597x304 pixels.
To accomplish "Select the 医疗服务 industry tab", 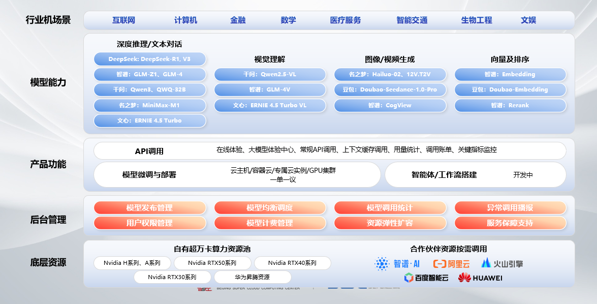I will 345,20.
